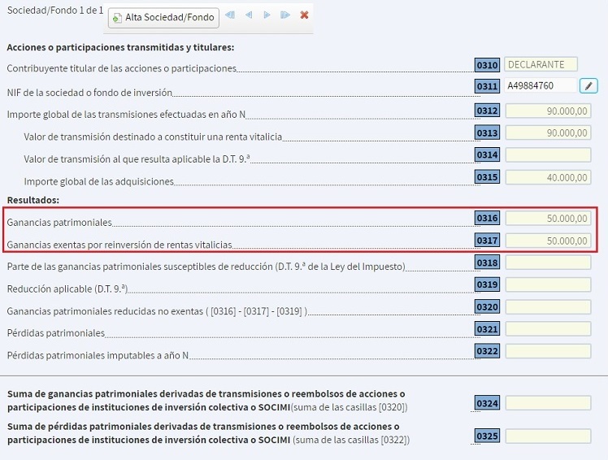Click box number label 0316
Viewport: 608px width, 460px height.
coord(487,218)
